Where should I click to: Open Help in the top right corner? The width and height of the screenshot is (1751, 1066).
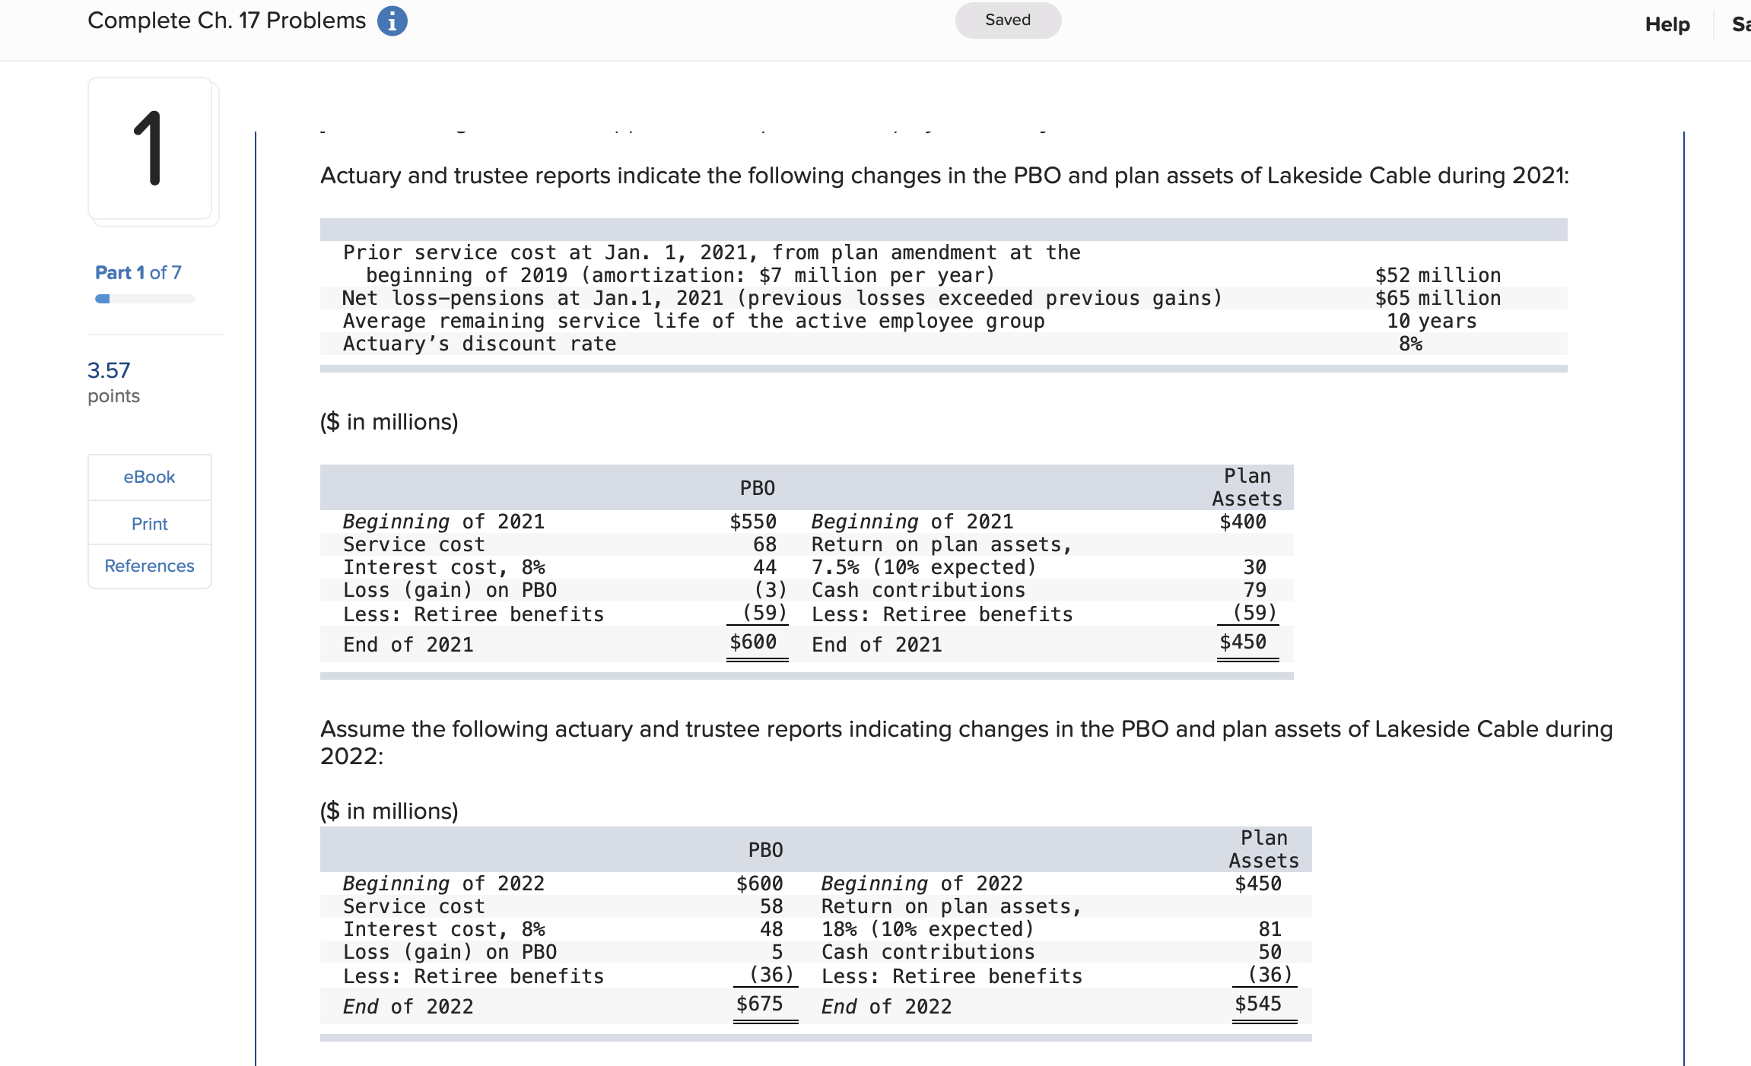click(1667, 24)
